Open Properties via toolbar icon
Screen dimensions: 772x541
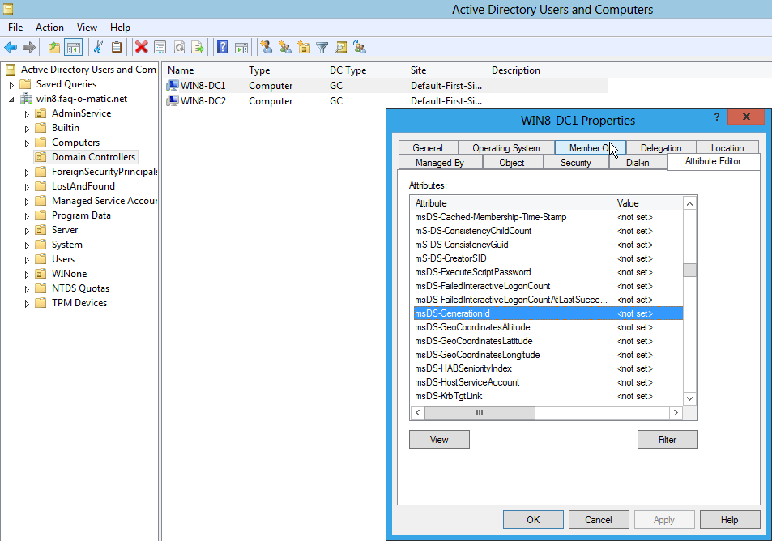(x=160, y=48)
